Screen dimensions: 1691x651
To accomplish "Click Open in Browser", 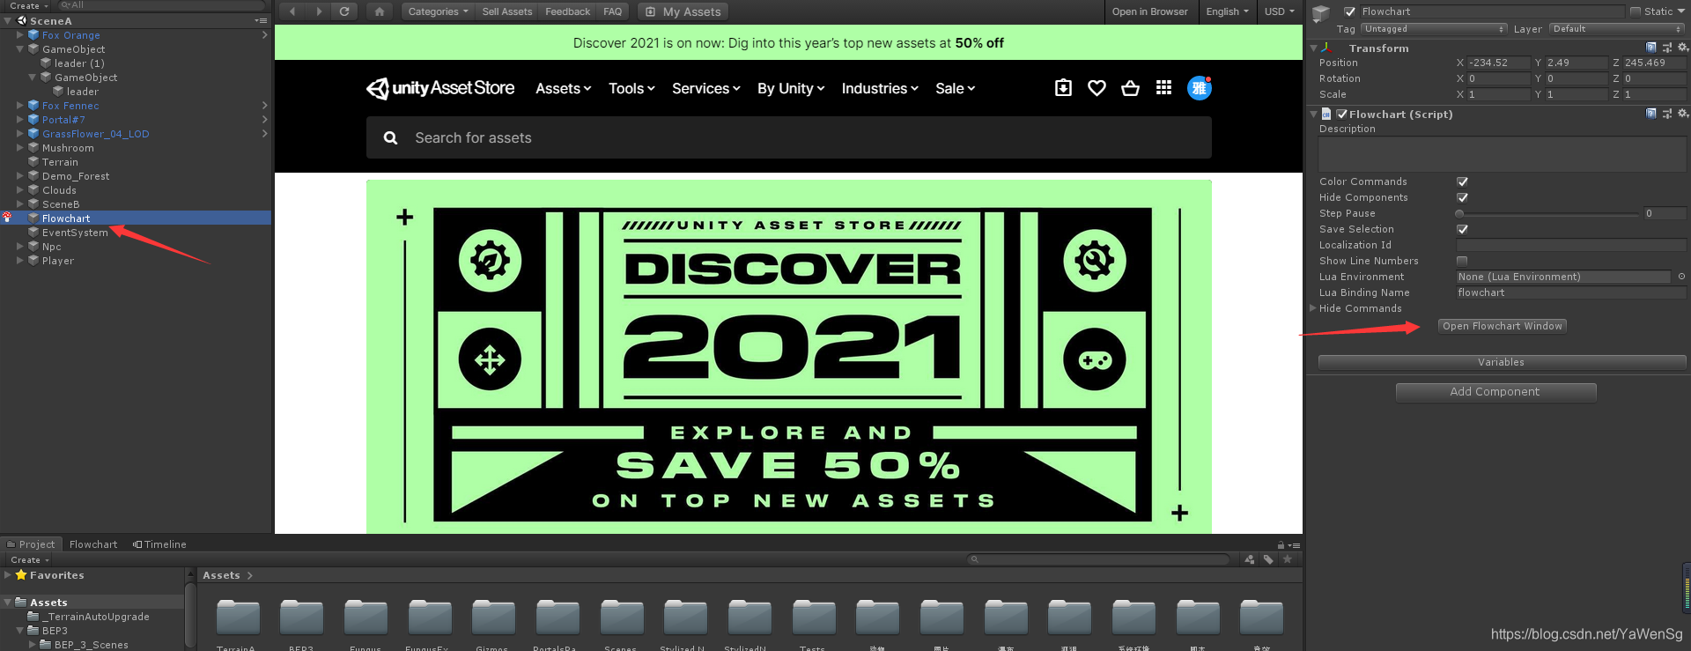I will 1149,11.
